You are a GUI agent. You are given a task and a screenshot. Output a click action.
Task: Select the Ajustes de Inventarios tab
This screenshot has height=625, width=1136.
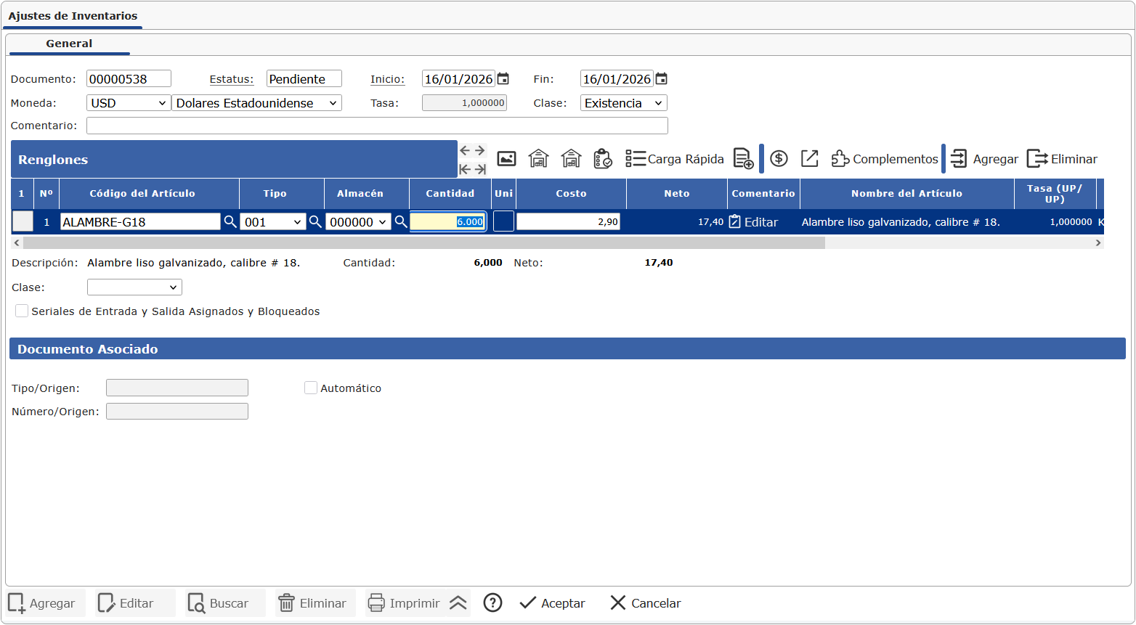click(73, 16)
